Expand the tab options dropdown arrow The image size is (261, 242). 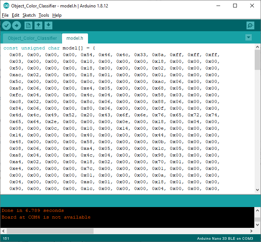click(x=248, y=38)
